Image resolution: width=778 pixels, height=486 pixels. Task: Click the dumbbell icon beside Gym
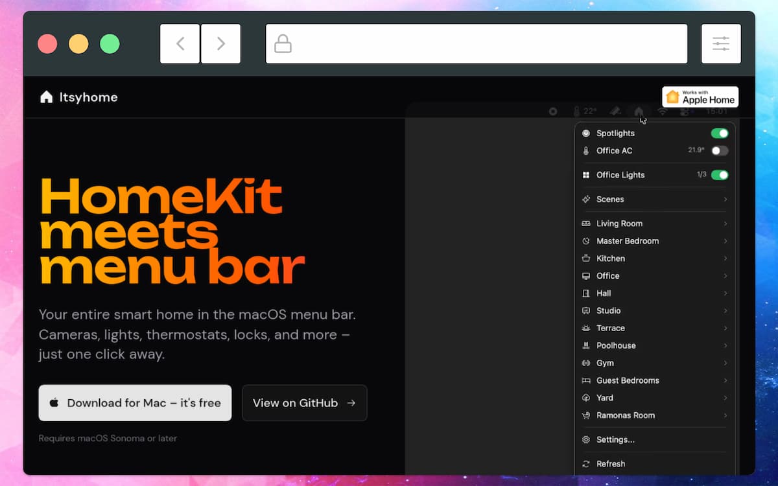tap(586, 363)
